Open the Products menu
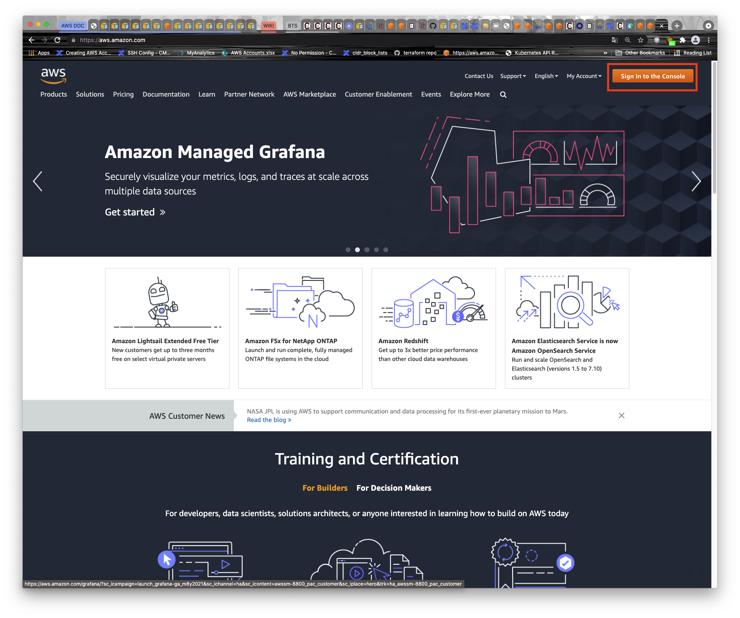Image resolution: width=740 pixels, height=618 pixels. [x=54, y=95]
